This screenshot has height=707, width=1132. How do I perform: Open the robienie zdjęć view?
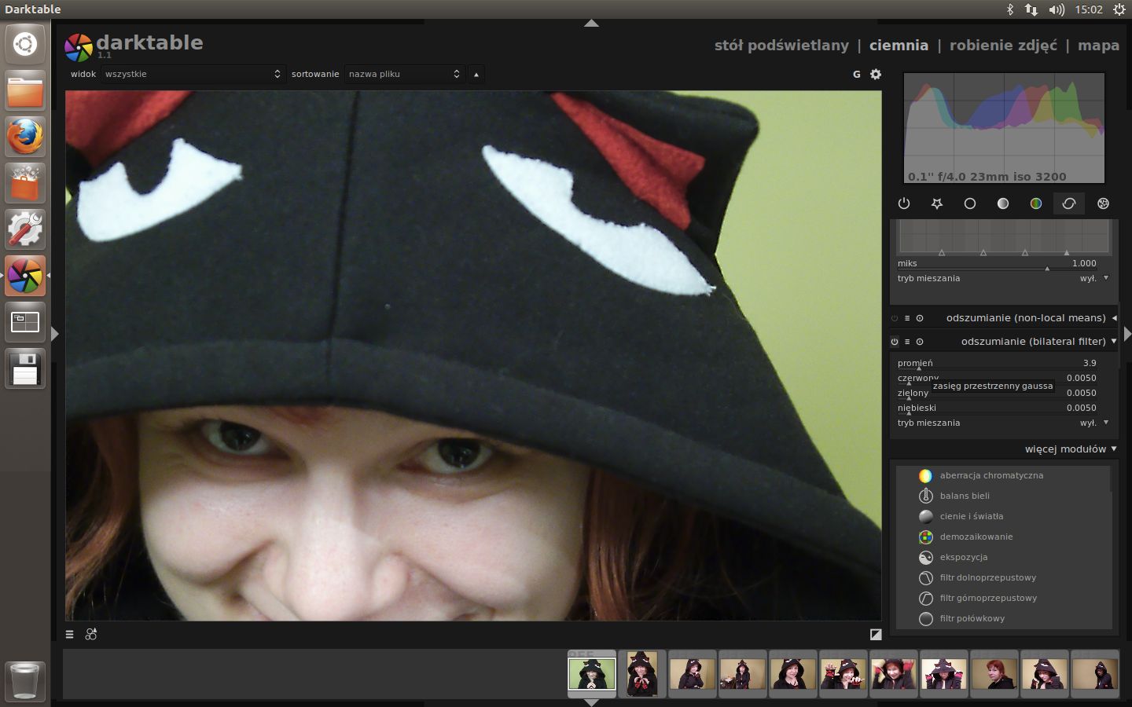pyautogui.click(x=1003, y=46)
